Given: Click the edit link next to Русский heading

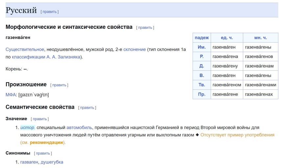Looking at the screenshot, I should (x=50, y=12).
